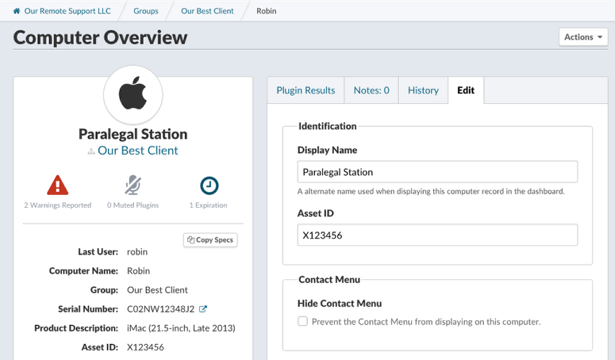The width and height of the screenshot is (615, 360).
Task: Click the Robin breadcrumb item
Action: click(267, 11)
